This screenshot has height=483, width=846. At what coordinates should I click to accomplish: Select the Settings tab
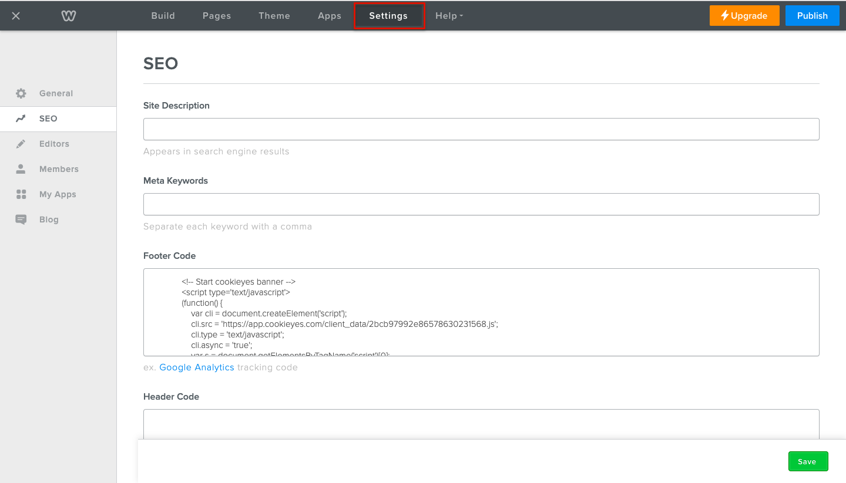[388, 16]
